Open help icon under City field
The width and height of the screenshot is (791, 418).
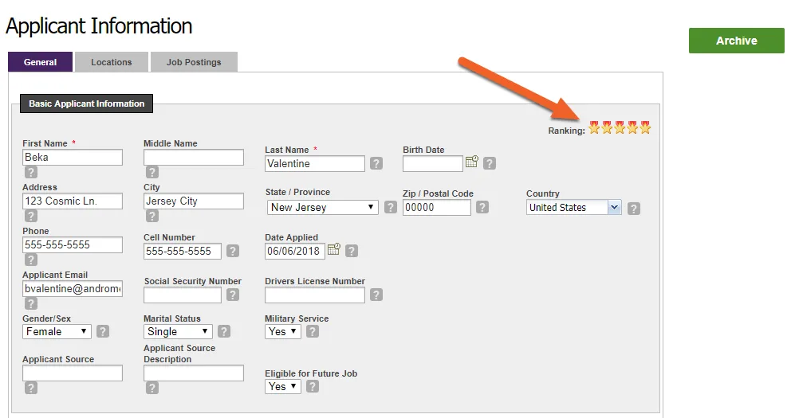152,216
